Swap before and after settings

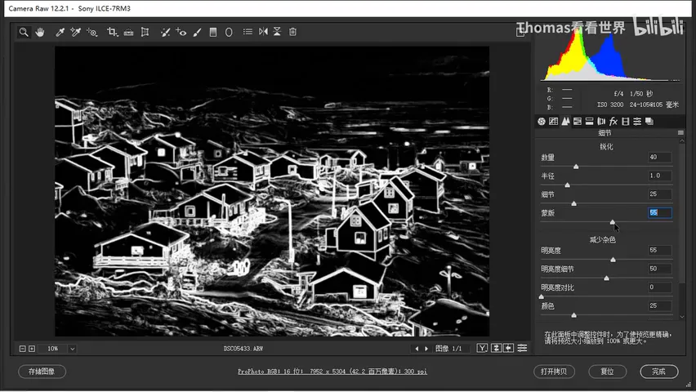(x=496, y=348)
